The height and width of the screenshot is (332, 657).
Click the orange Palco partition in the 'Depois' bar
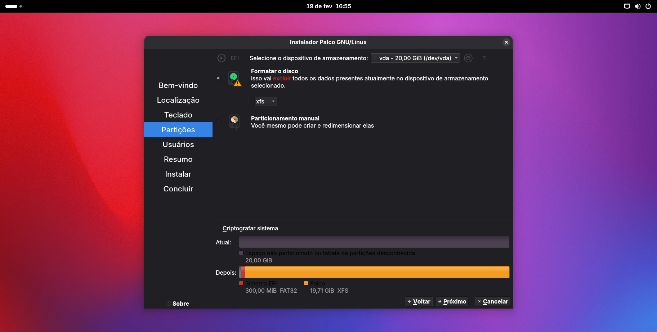377,272
